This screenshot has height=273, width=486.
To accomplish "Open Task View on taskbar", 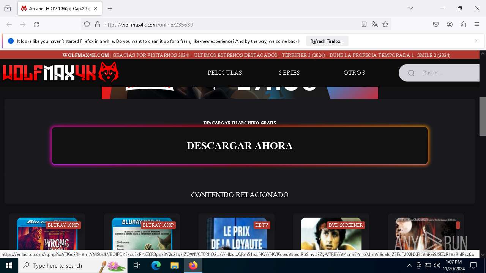I will tap(137, 265).
